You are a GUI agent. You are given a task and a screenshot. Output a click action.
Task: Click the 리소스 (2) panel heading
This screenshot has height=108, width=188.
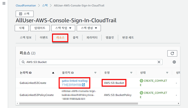(x=28, y=53)
